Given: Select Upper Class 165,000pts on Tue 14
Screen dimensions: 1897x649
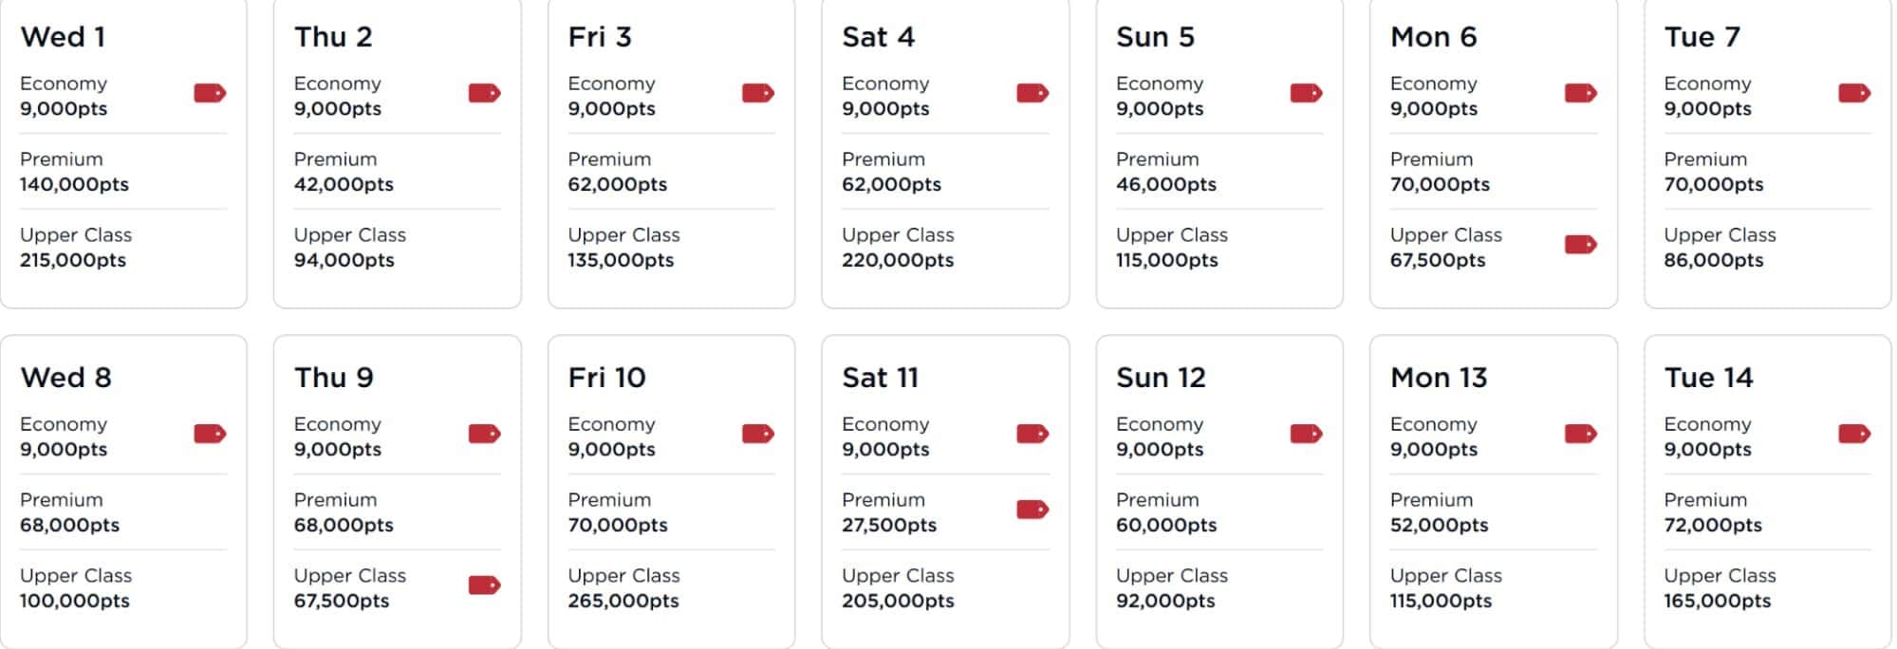Looking at the screenshot, I should tap(1719, 587).
